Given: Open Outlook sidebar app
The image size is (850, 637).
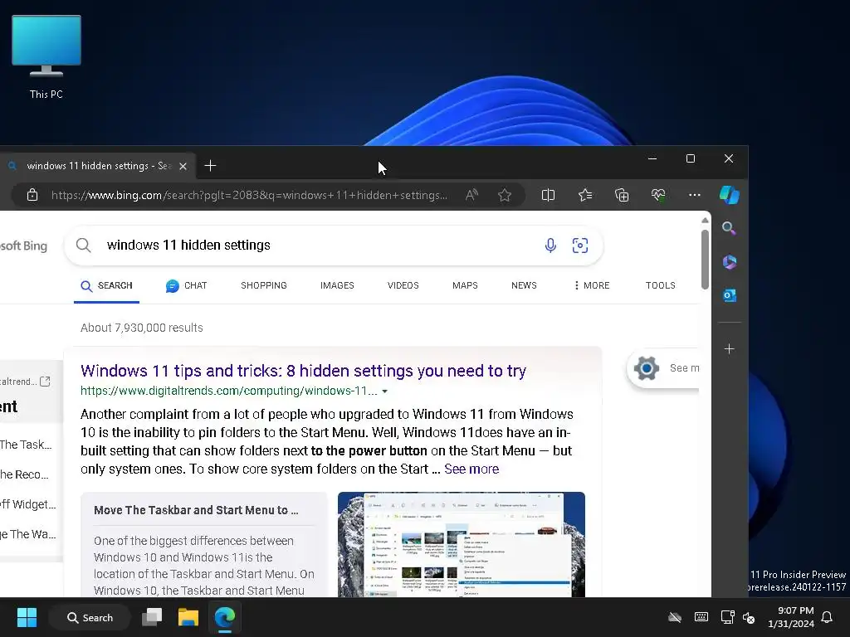Looking at the screenshot, I should point(729,295).
